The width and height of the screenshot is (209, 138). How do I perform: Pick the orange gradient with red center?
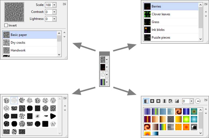pos(186,127)
